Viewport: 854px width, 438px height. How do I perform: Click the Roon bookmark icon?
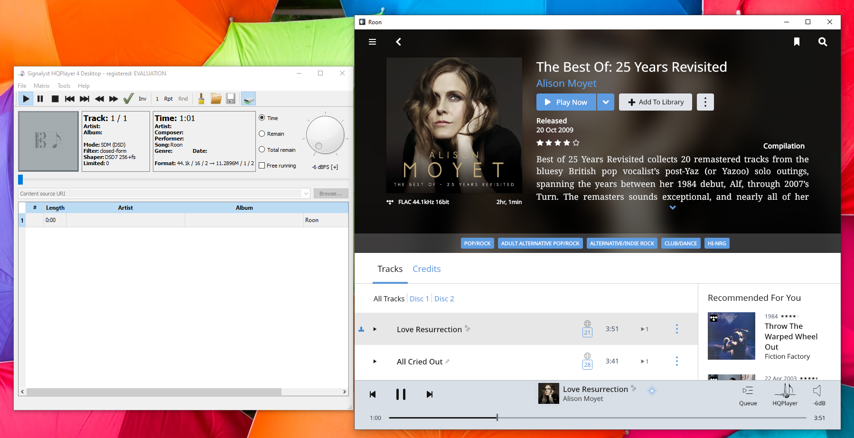[797, 42]
